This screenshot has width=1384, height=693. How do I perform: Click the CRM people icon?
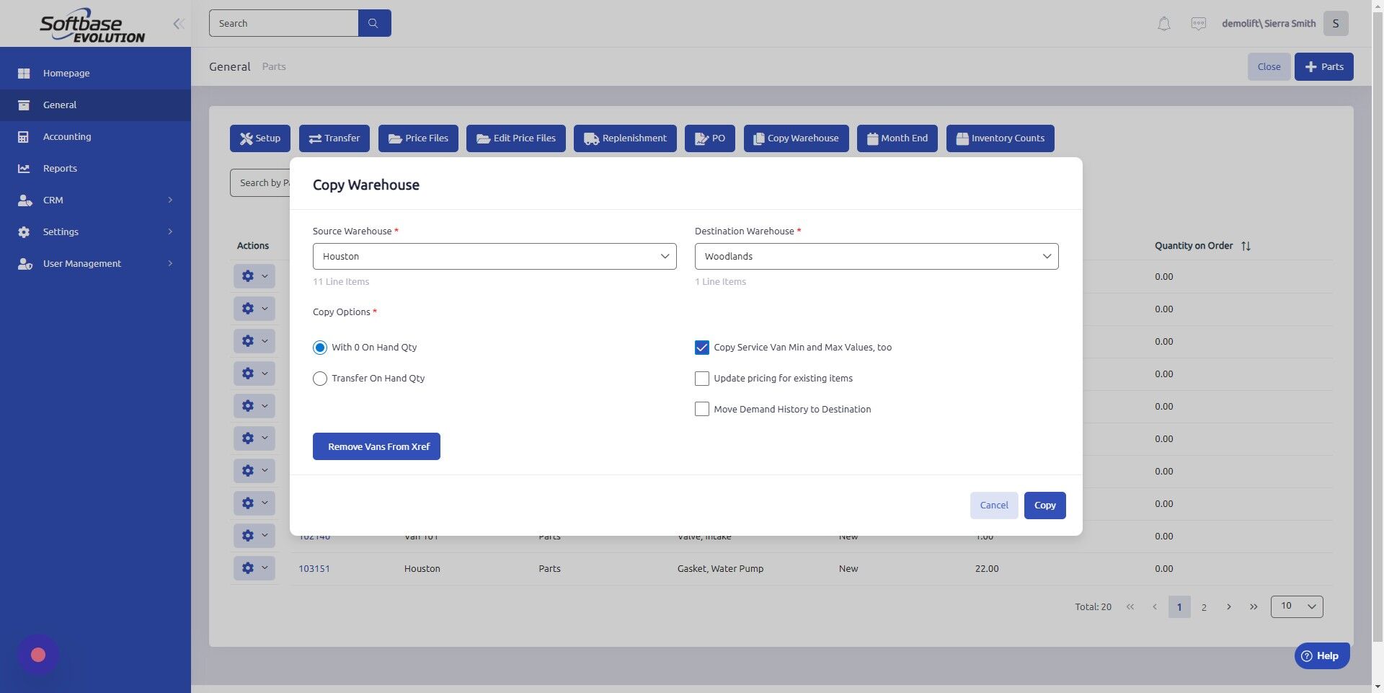point(25,200)
